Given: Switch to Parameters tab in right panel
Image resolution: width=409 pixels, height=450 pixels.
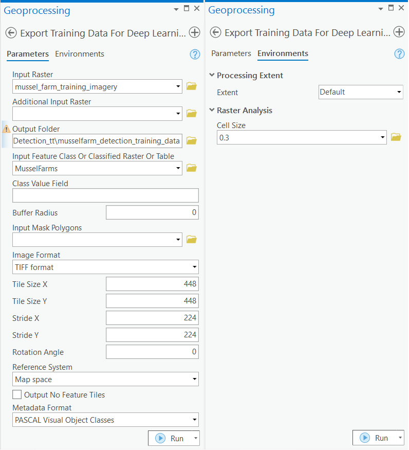Looking at the screenshot, I should [231, 53].
